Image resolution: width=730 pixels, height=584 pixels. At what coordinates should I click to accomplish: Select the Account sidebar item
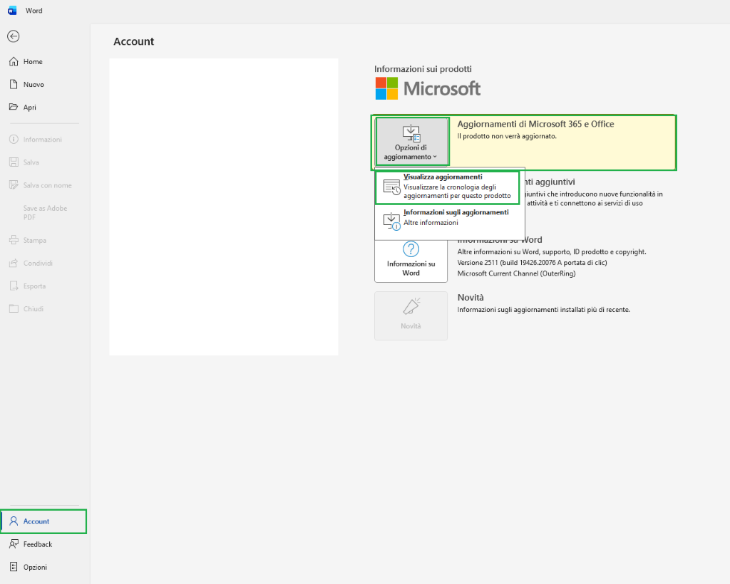(x=43, y=521)
